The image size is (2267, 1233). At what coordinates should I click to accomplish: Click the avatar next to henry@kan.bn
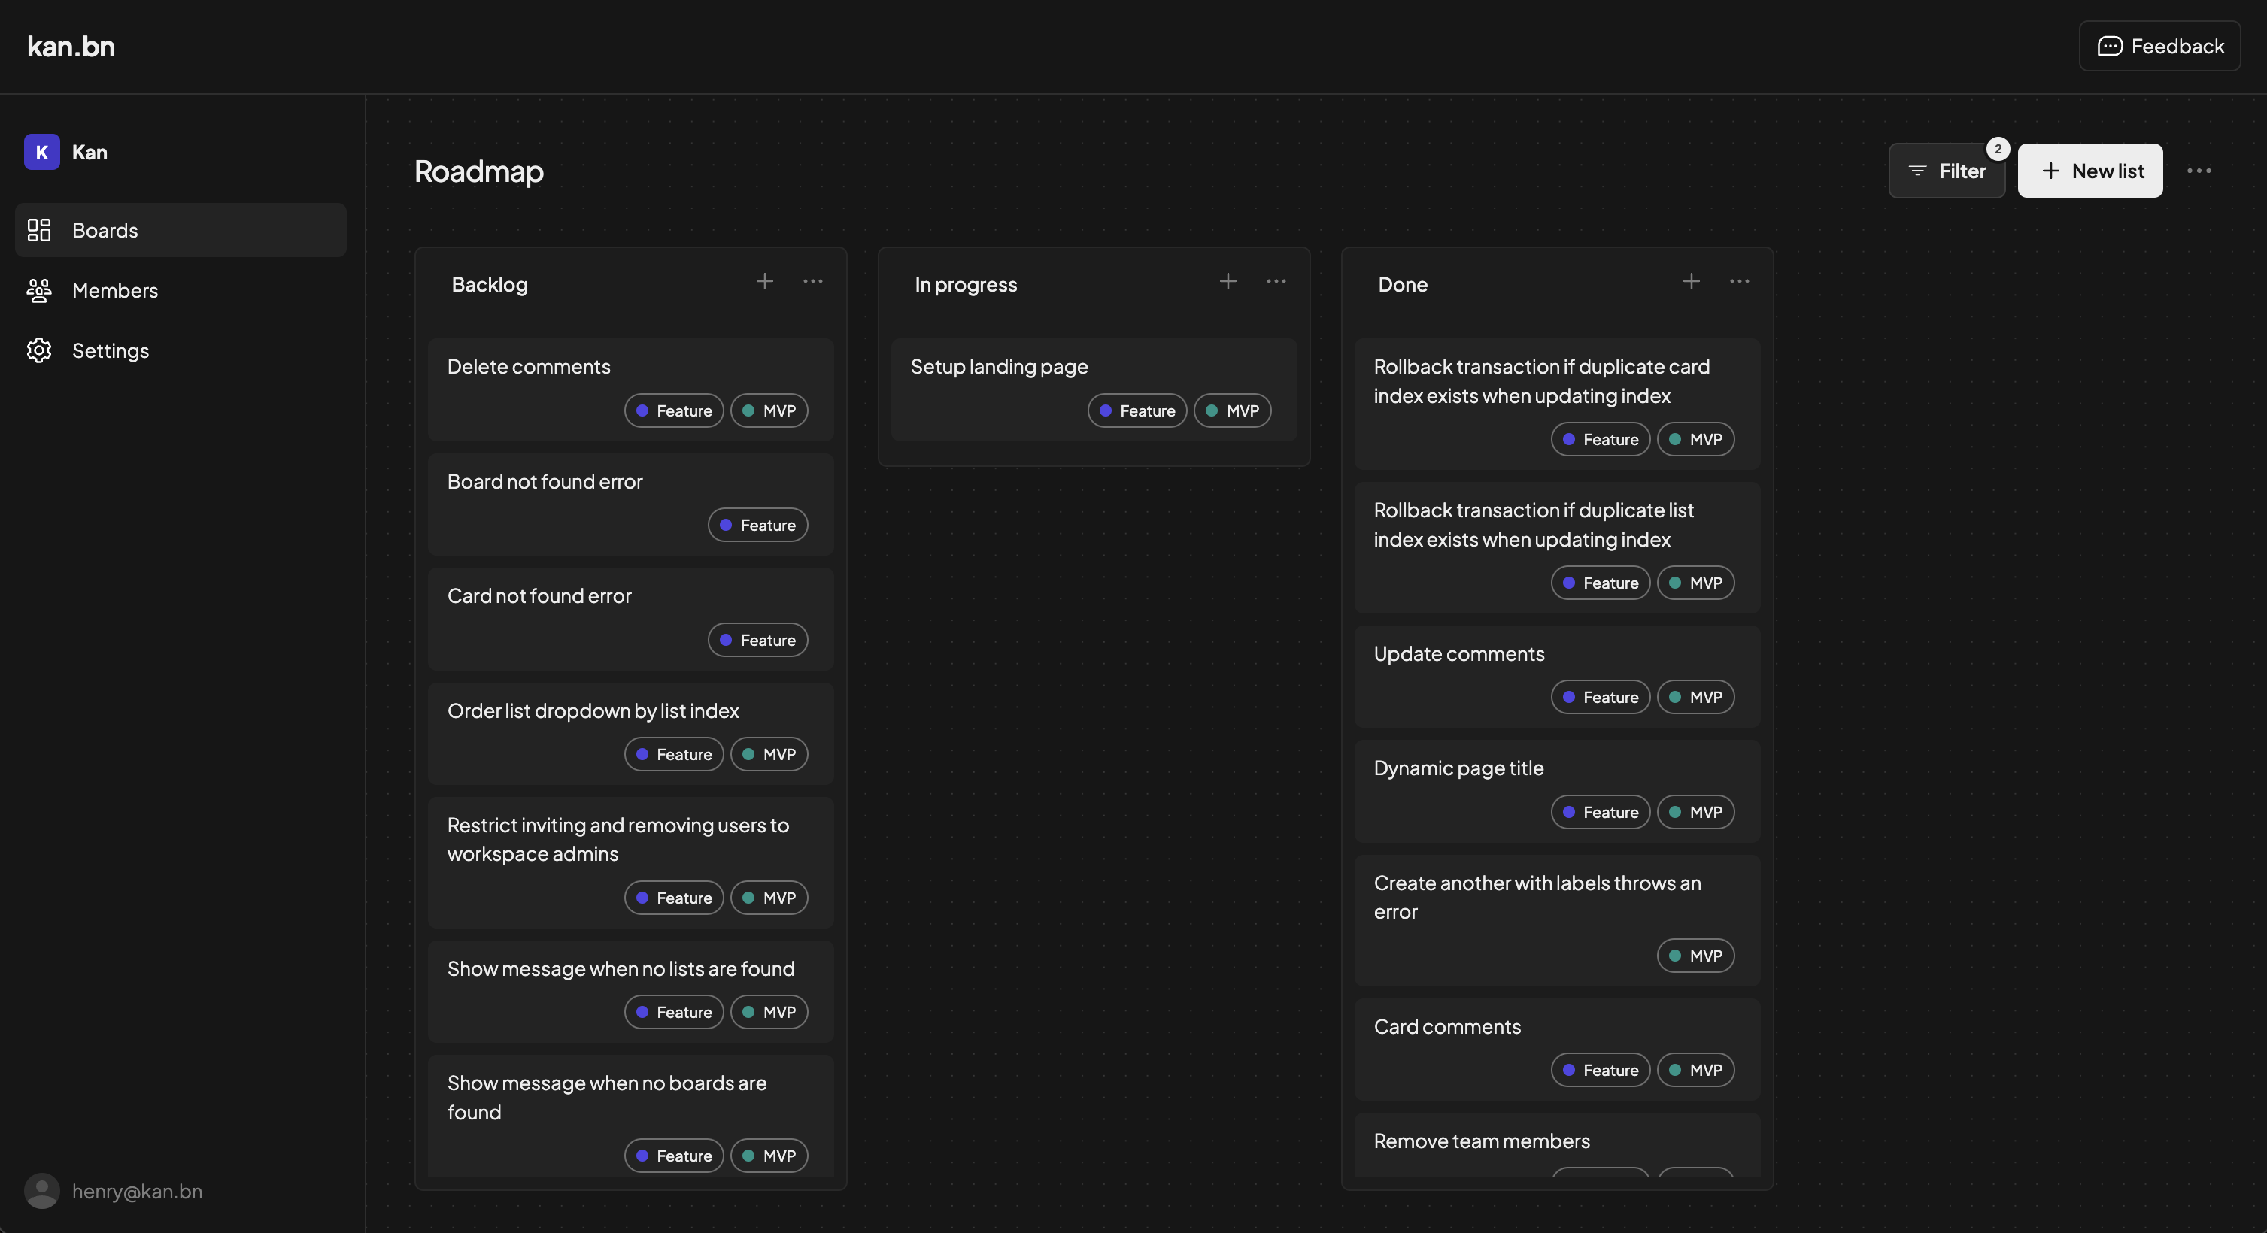(x=41, y=1192)
